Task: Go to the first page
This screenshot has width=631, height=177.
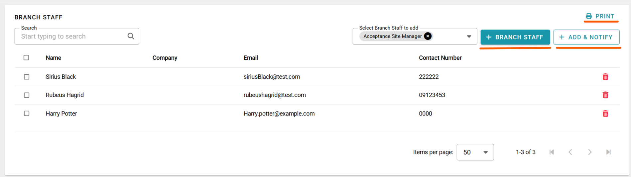Action: pos(552,152)
